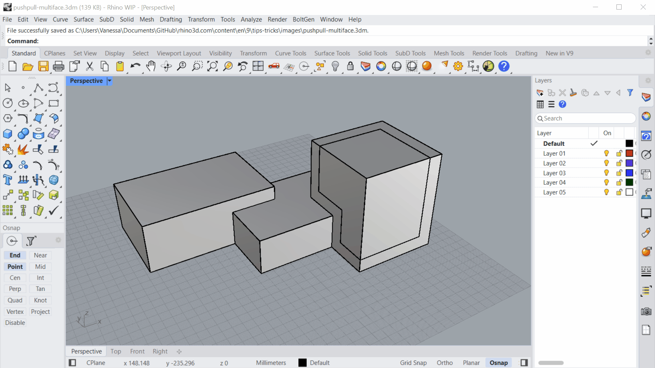Click the Undo arrow icon
Viewport: 655px width, 368px height.
coord(135,66)
